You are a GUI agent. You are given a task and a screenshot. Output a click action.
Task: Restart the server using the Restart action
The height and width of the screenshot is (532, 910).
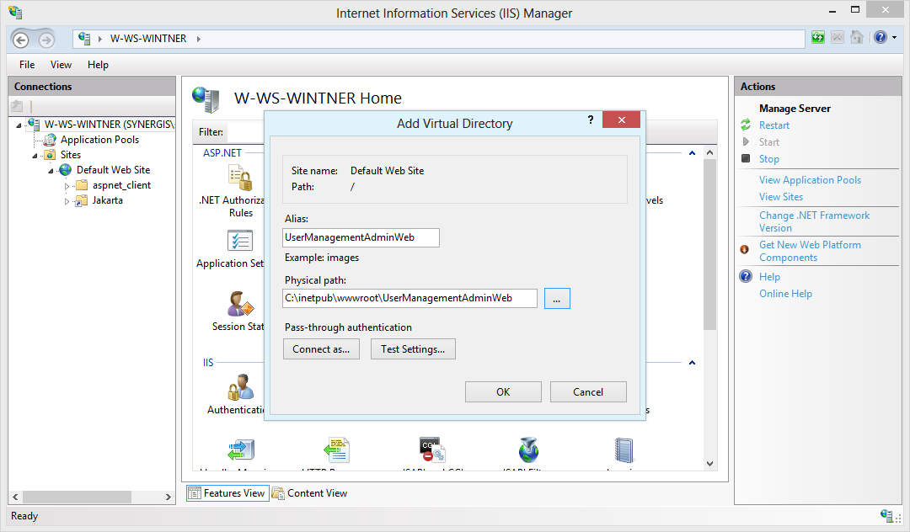(x=773, y=125)
